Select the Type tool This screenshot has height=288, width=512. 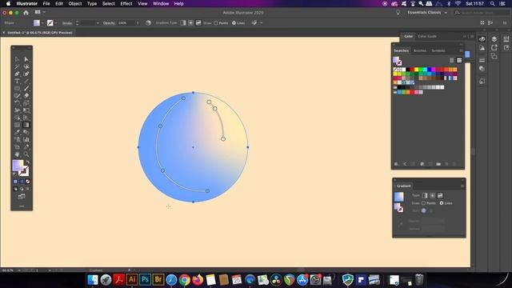click(x=17, y=82)
